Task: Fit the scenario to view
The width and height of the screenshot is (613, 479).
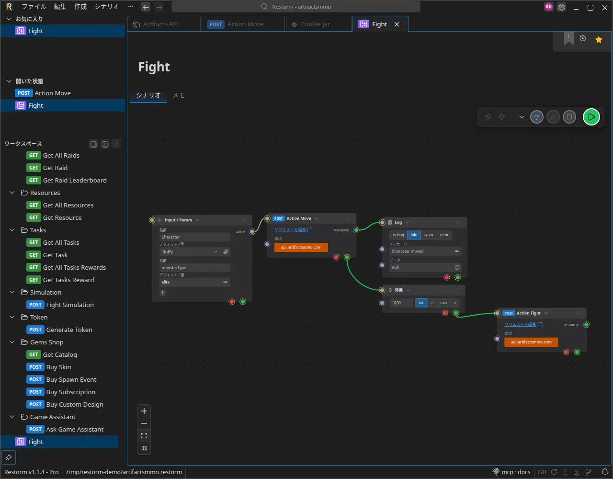Action: [144, 436]
